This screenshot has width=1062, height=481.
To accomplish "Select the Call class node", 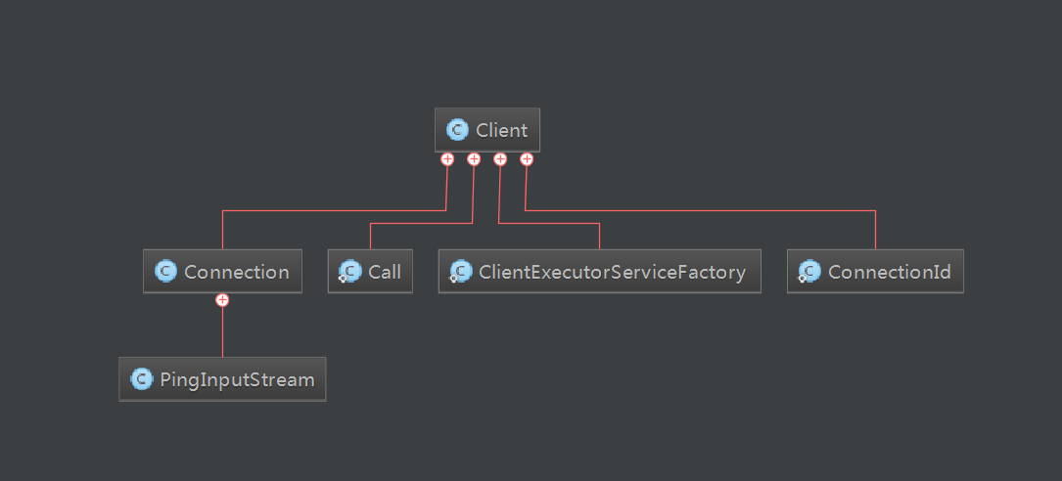I will coord(370,271).
